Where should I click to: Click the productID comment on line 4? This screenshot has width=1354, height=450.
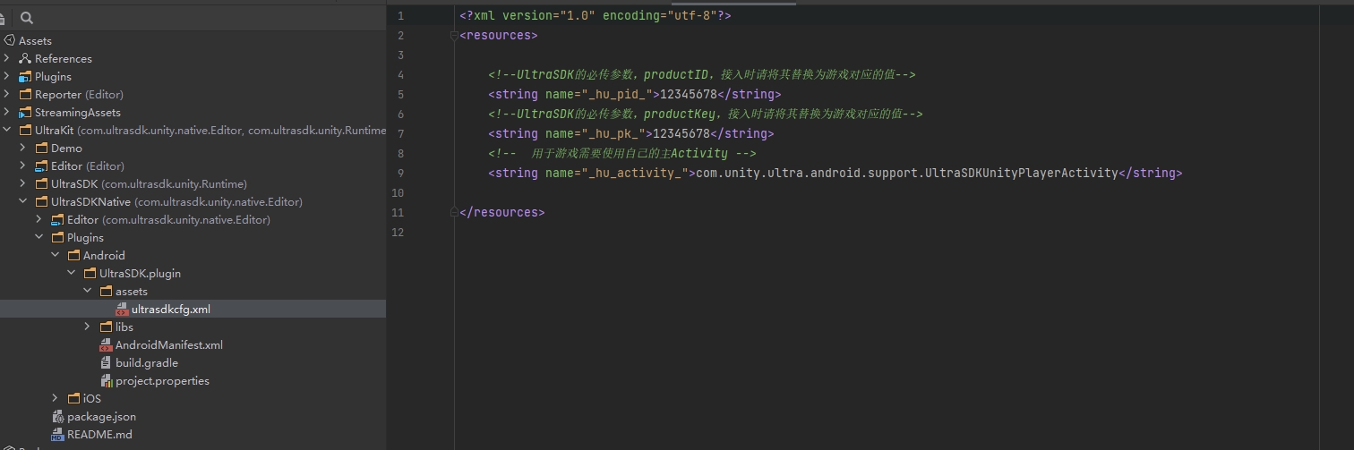point(702,75)
